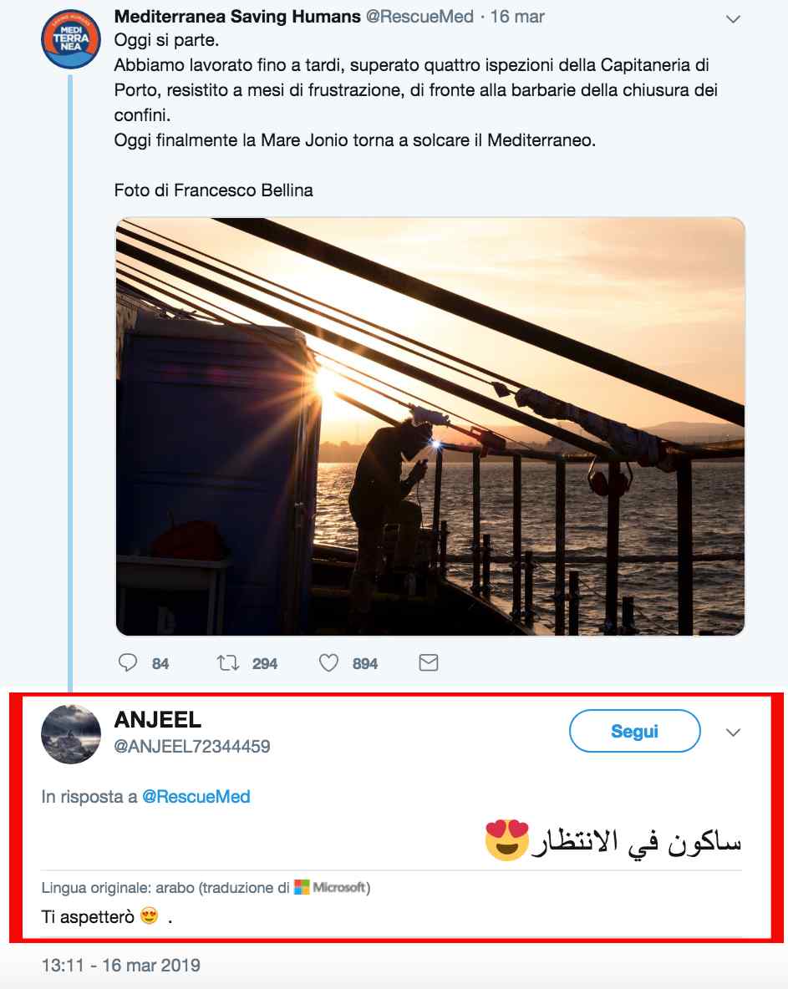
Task: Click the envelope direct message icon
Action: tap(429, 663)
